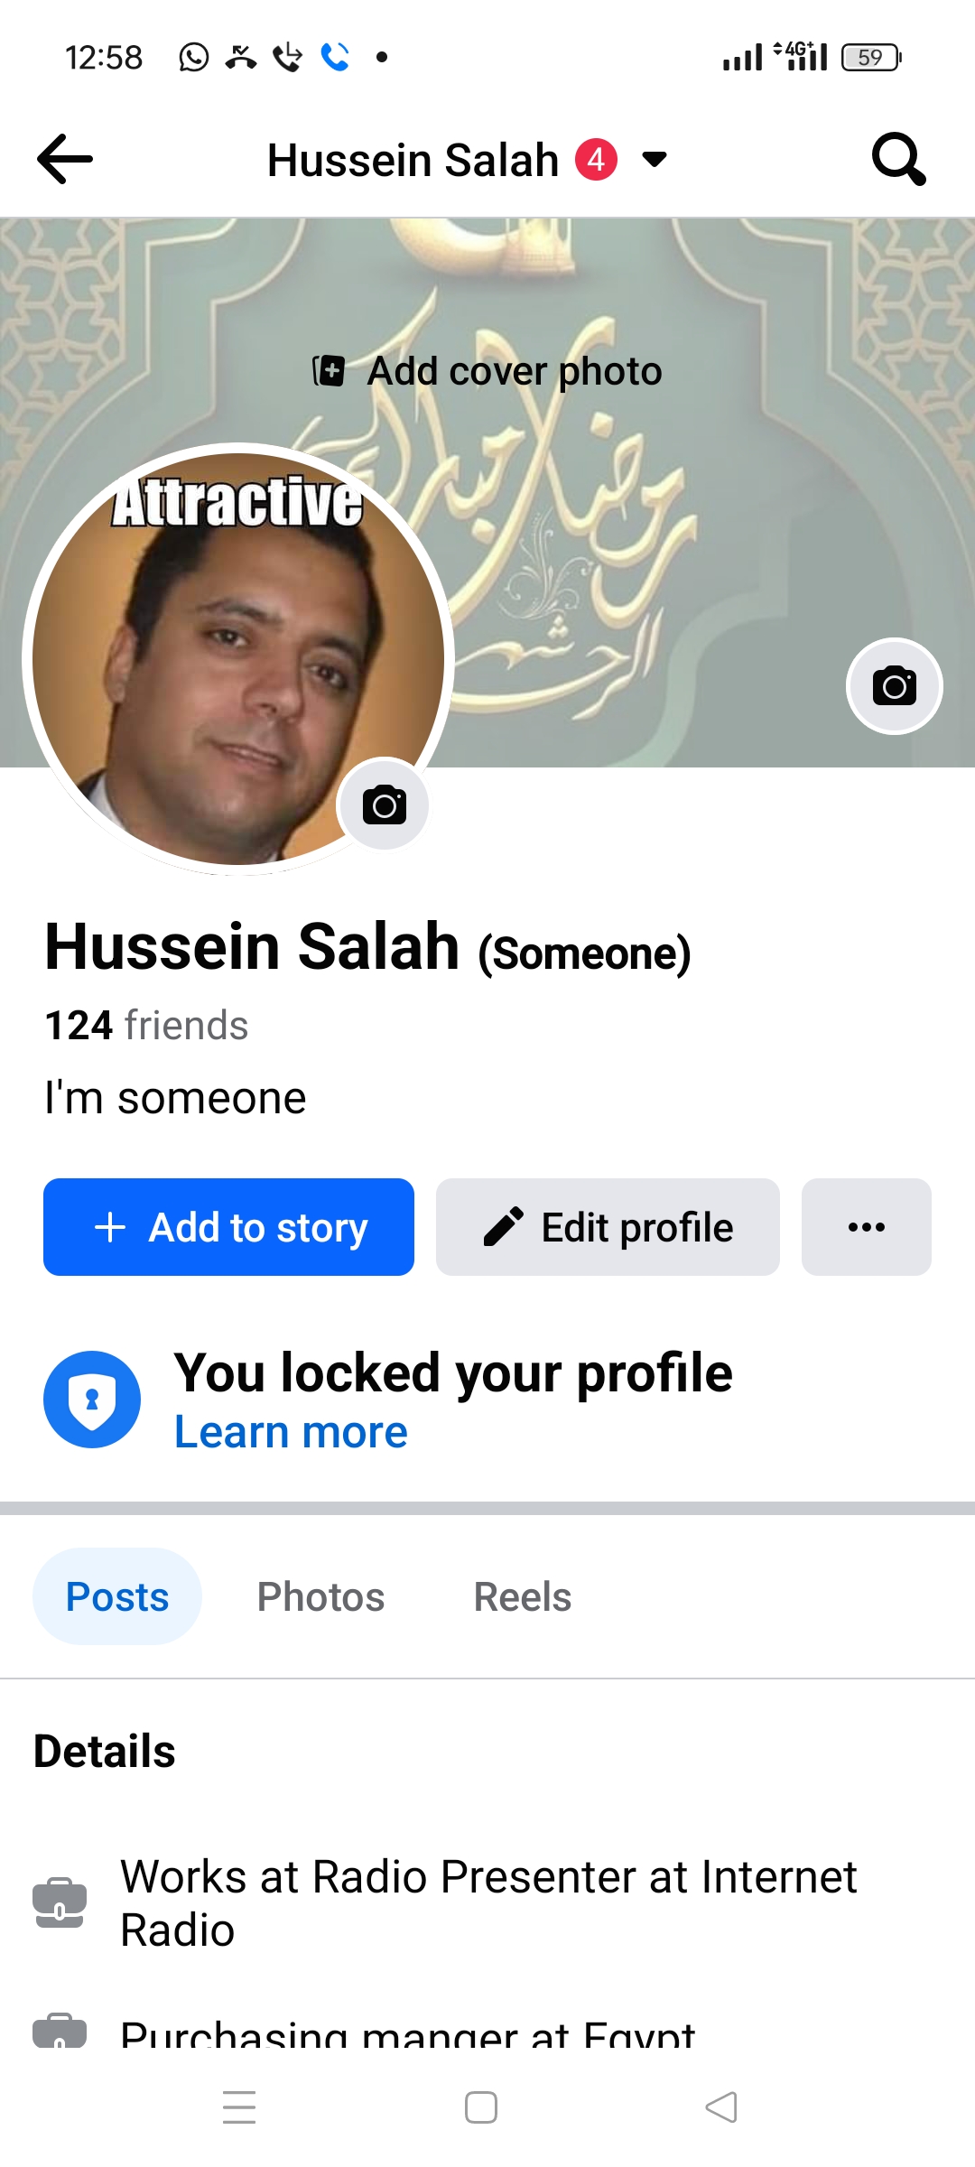Tap the briefcase icon beside Radio Presenter

(x=60, y=1902)
